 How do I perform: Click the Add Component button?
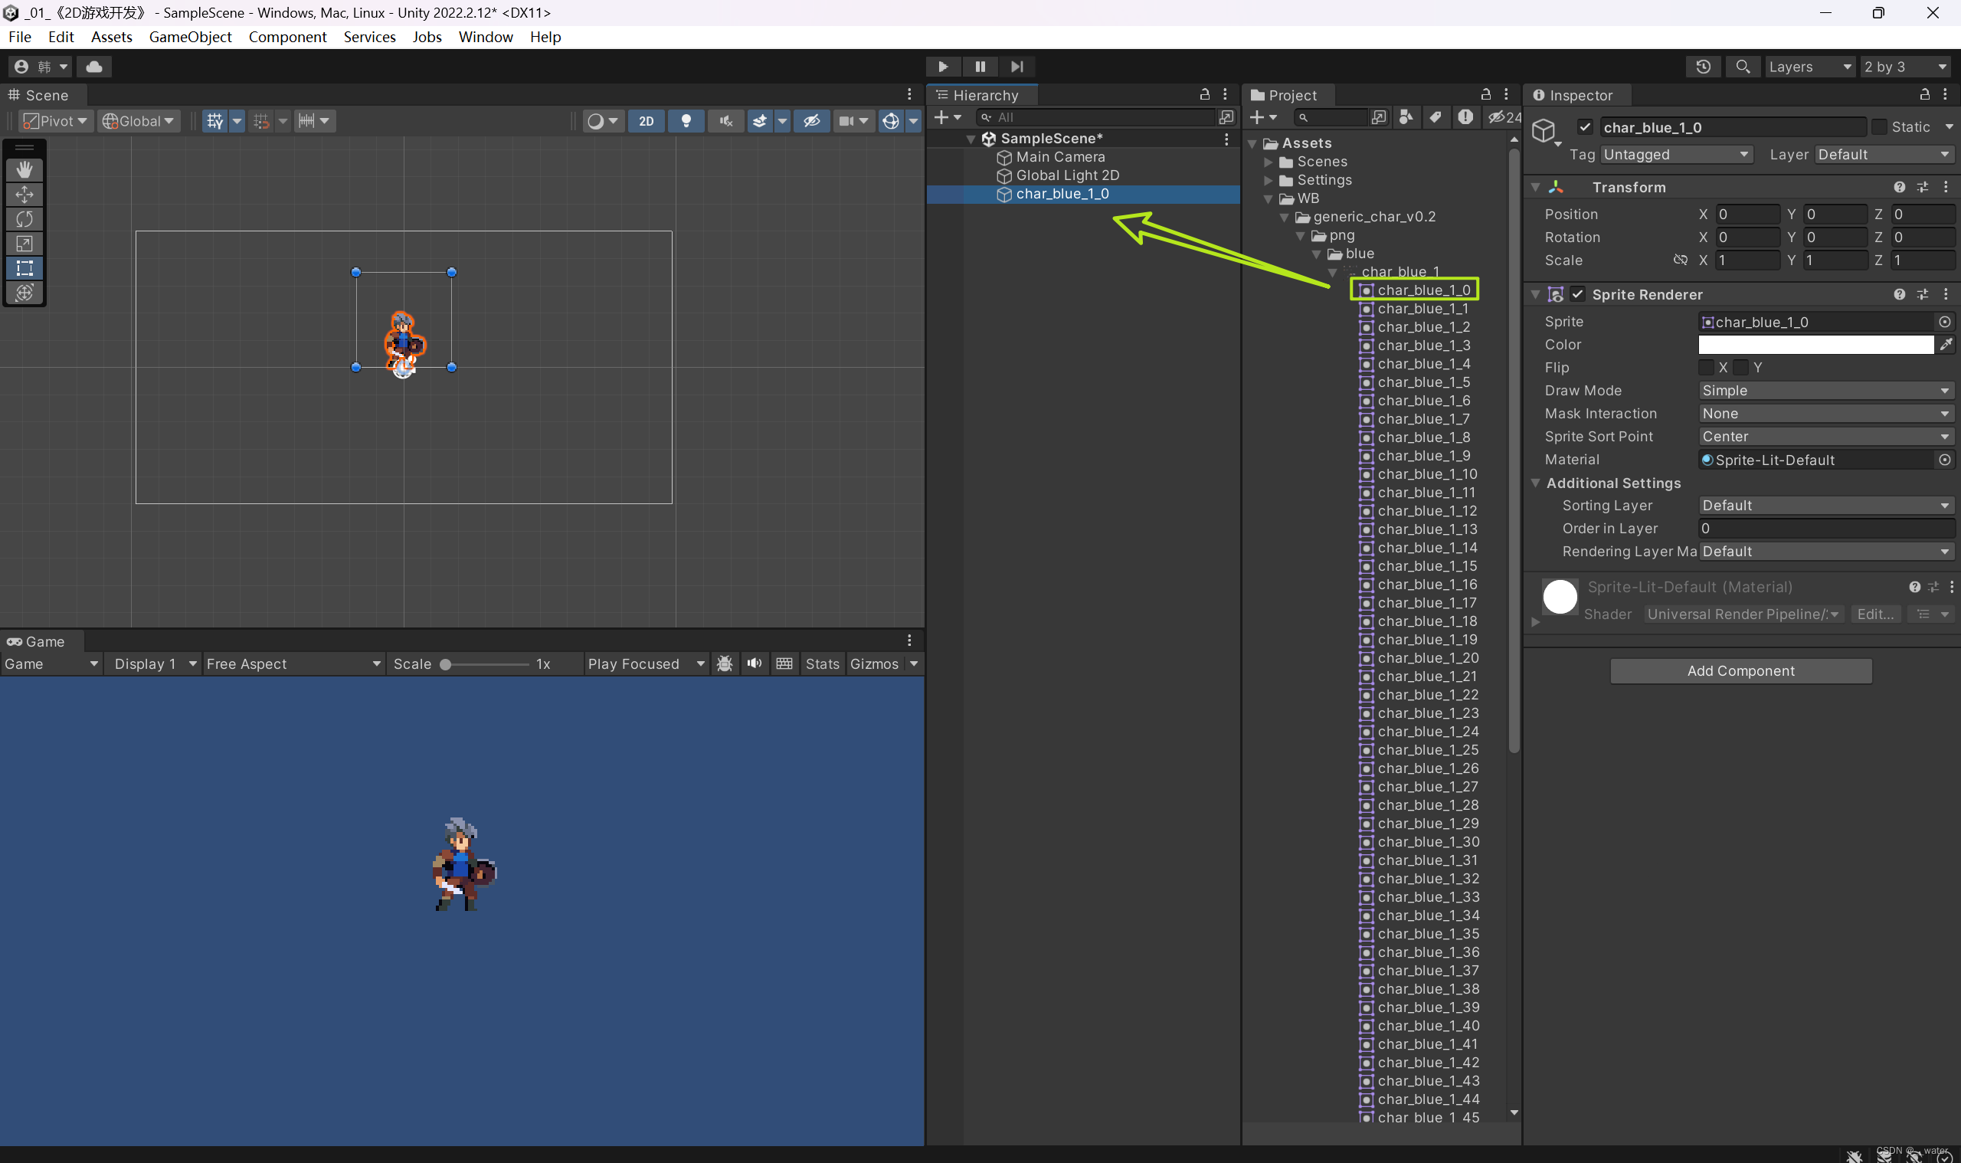point(1740,671)
